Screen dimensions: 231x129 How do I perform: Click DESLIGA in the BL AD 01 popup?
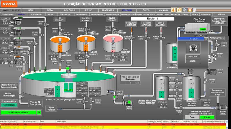(193, 56)
